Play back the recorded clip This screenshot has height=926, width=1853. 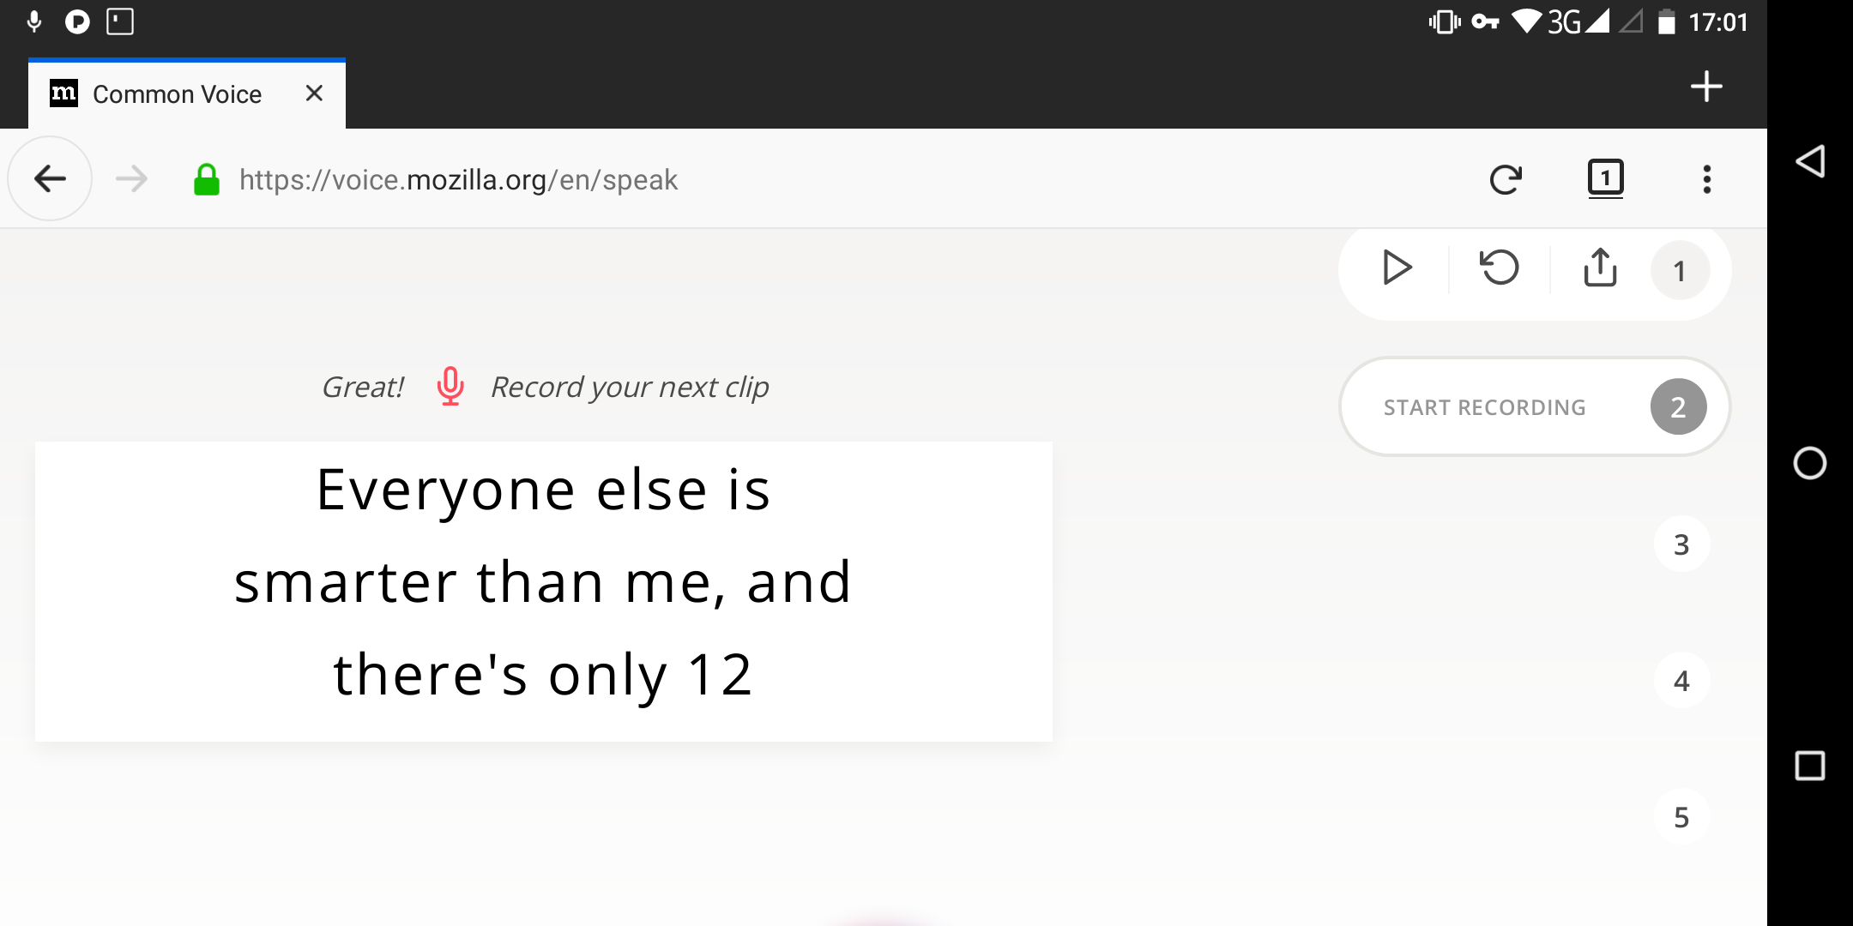click(x=1397, y=268)
